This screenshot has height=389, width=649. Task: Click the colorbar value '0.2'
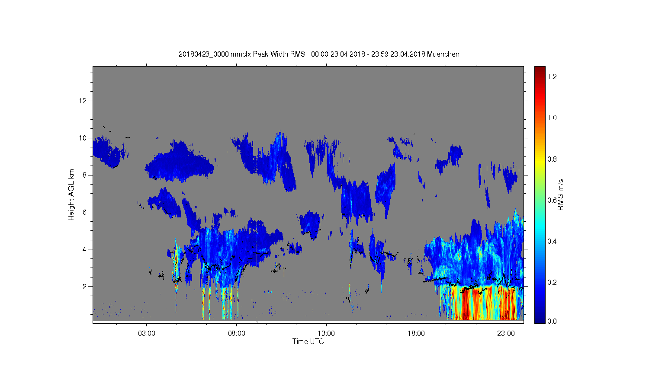[x=552, y=282]
